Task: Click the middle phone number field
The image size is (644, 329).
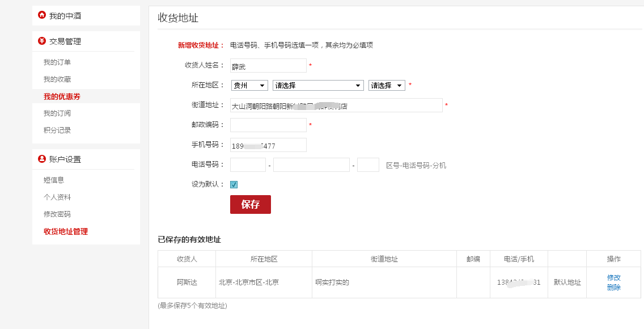Action: point(311,164)
